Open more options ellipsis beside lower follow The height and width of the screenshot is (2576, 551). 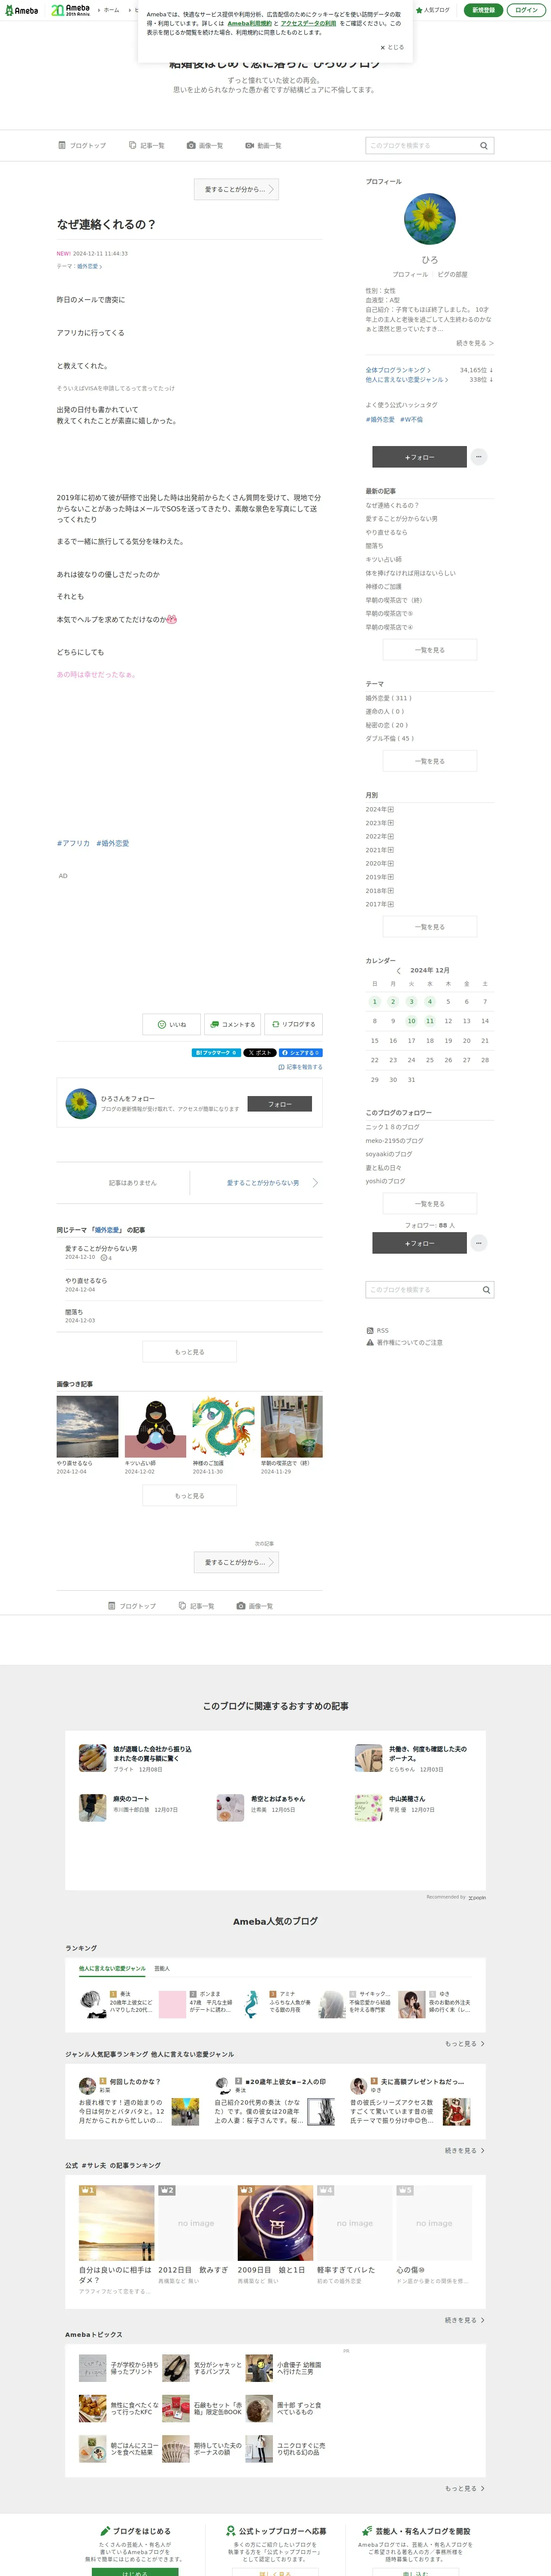(x=479, y=1243)
